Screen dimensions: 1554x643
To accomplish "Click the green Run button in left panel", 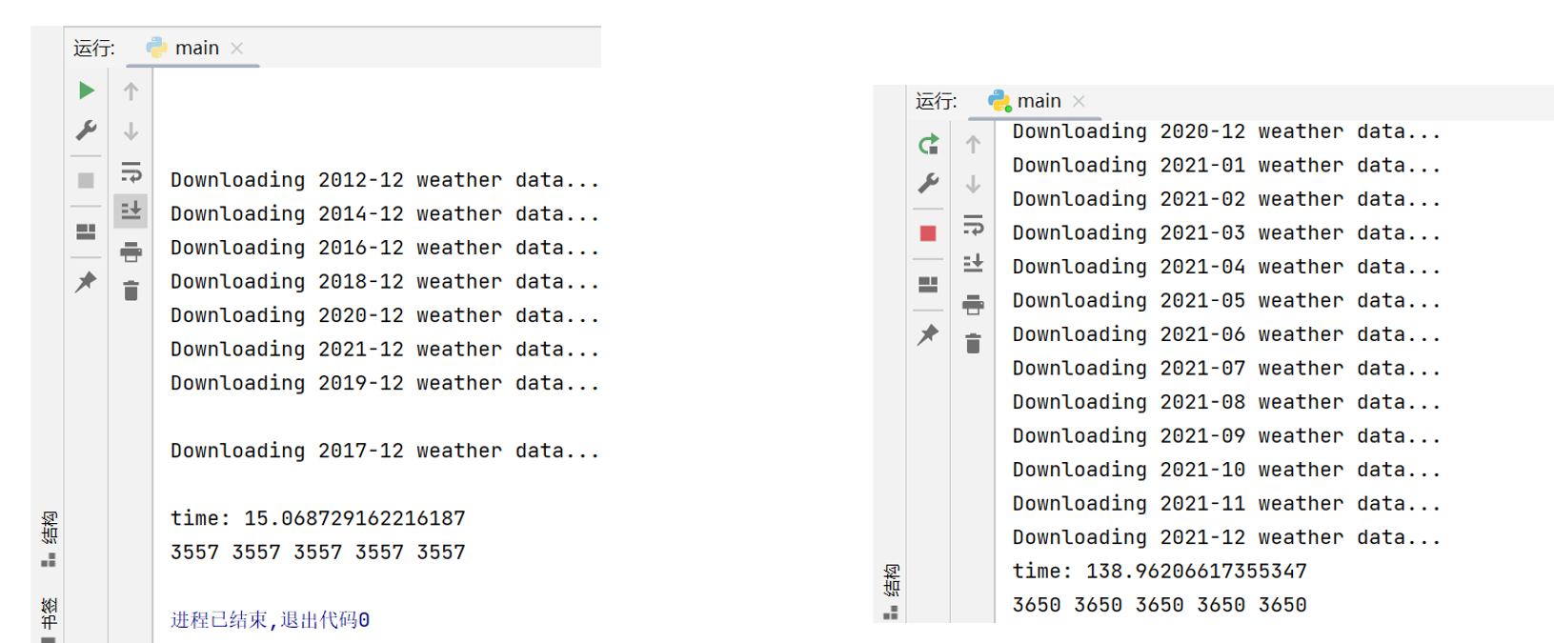I will coord(86,90).
